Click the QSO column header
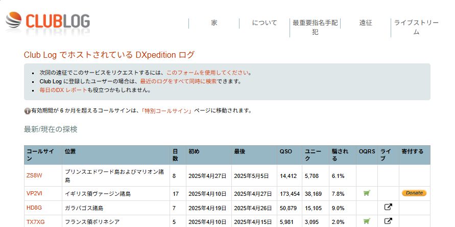Viewport: 455px width, 227px height. (290, 155)
